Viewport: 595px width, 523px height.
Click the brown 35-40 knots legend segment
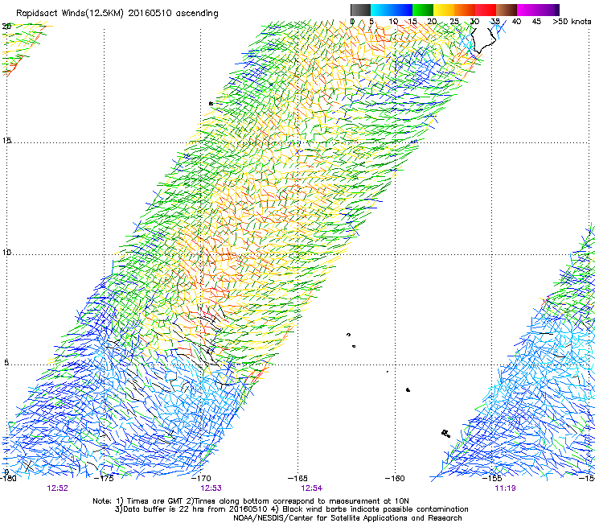[507, 10]
